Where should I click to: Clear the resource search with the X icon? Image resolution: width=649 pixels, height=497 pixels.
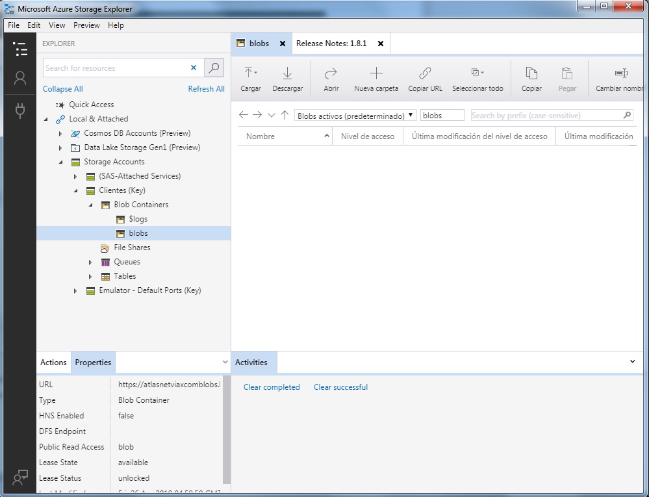point(194,68)
